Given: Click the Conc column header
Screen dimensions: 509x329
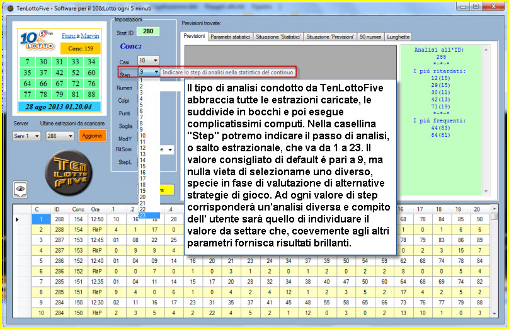Looking at the screenshot, I should [x=78, y=209].
